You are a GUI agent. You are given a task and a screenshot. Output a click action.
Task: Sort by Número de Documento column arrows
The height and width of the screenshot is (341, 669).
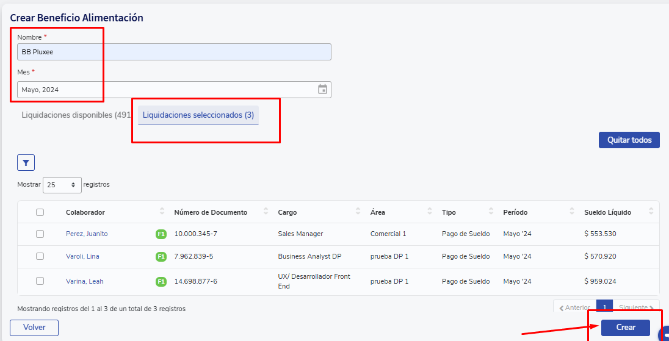pos(266,212)
